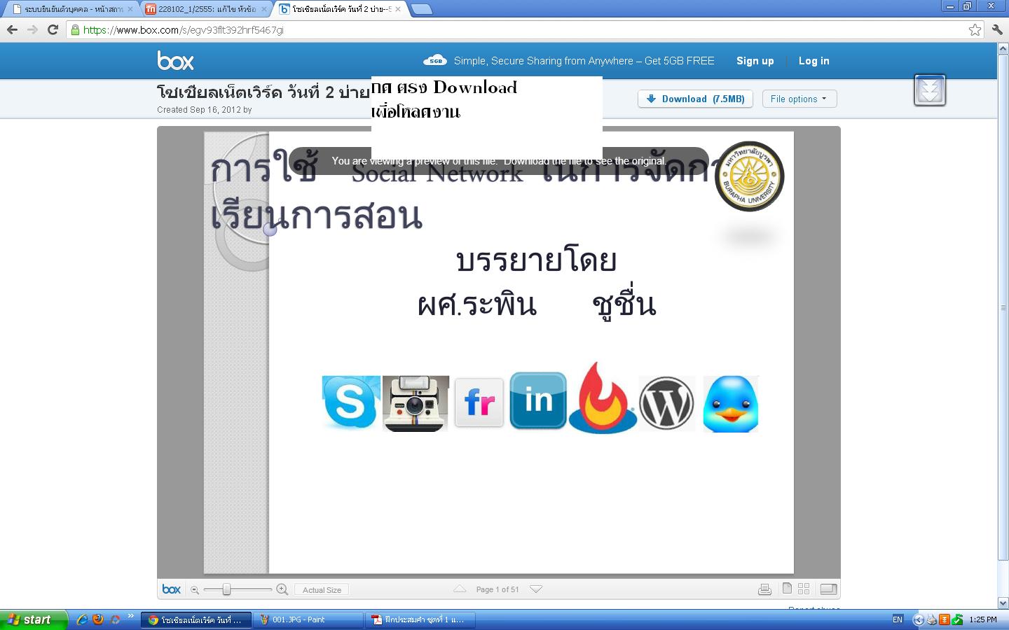The width and height of the screenshot is (1009, 630).
Task: Click the Download (7.5MB) button
Action: click(695, 99)
